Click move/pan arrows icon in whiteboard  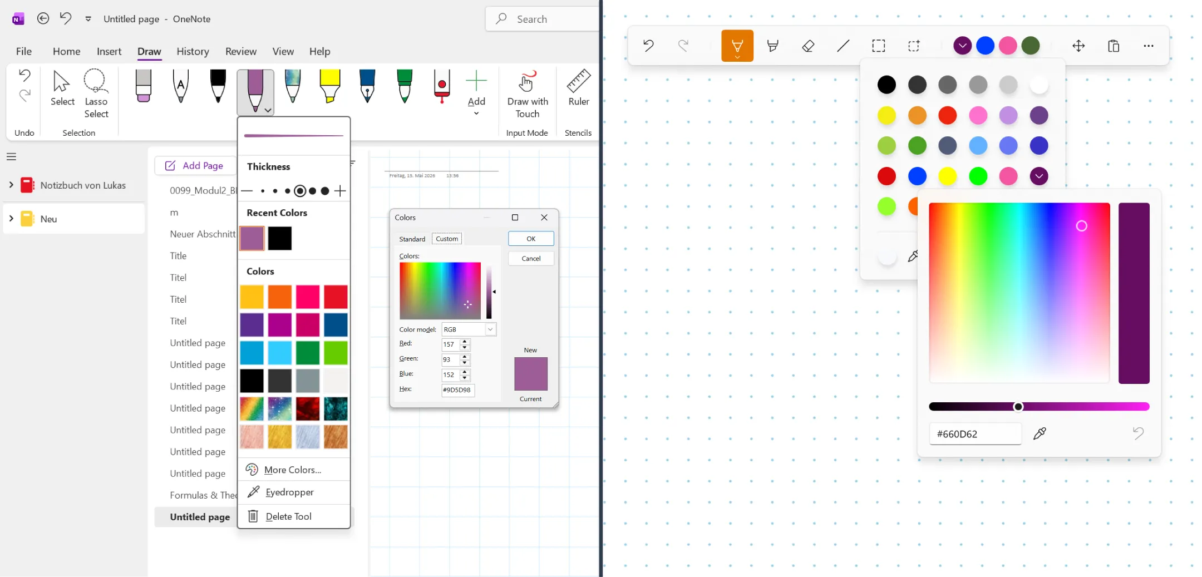pyautogui.click(x=1078, y=46)
